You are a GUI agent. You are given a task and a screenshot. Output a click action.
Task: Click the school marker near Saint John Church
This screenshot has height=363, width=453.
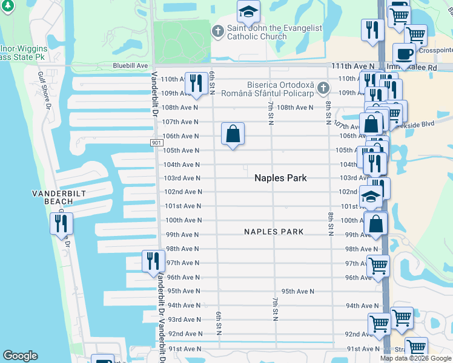point(248,13)
